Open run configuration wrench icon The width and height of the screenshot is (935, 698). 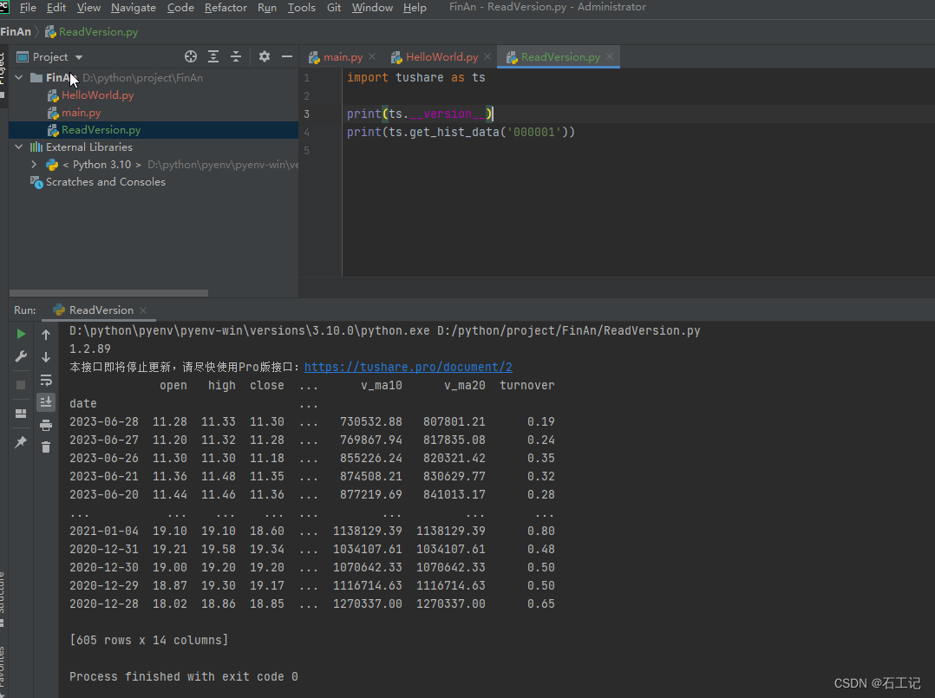click(x=21, y=356)
